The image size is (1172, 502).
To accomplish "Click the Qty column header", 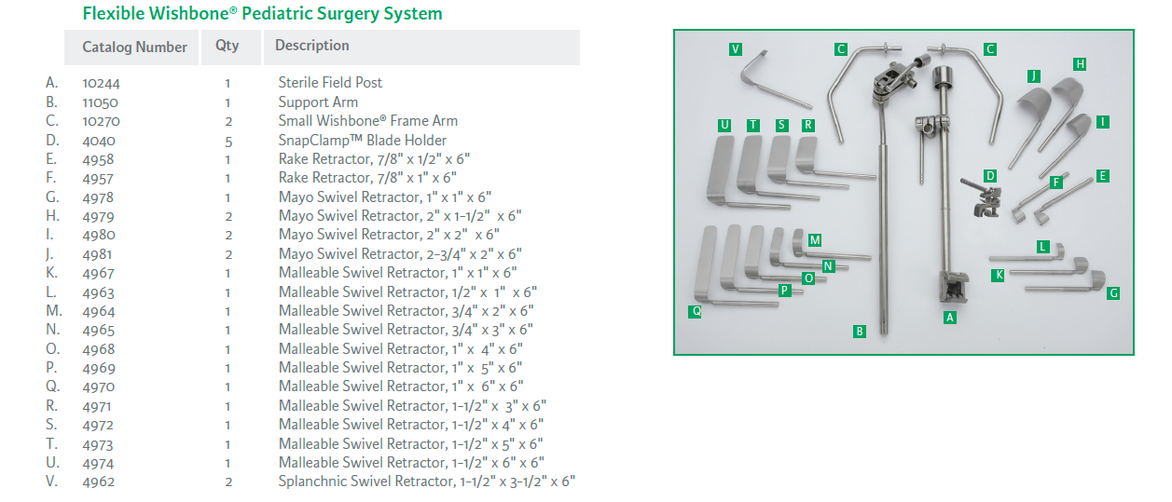I will coord(227,46).
